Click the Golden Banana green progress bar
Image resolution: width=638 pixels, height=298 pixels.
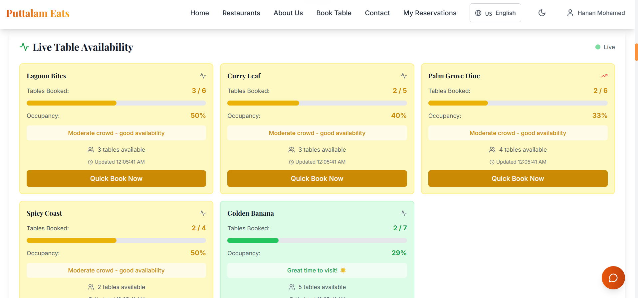pyautogui.click(x=317, y=241)
